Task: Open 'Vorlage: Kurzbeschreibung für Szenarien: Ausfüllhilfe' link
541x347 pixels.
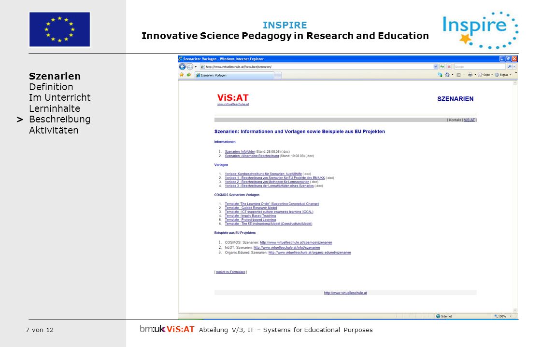Action: (x=263, y=174)
